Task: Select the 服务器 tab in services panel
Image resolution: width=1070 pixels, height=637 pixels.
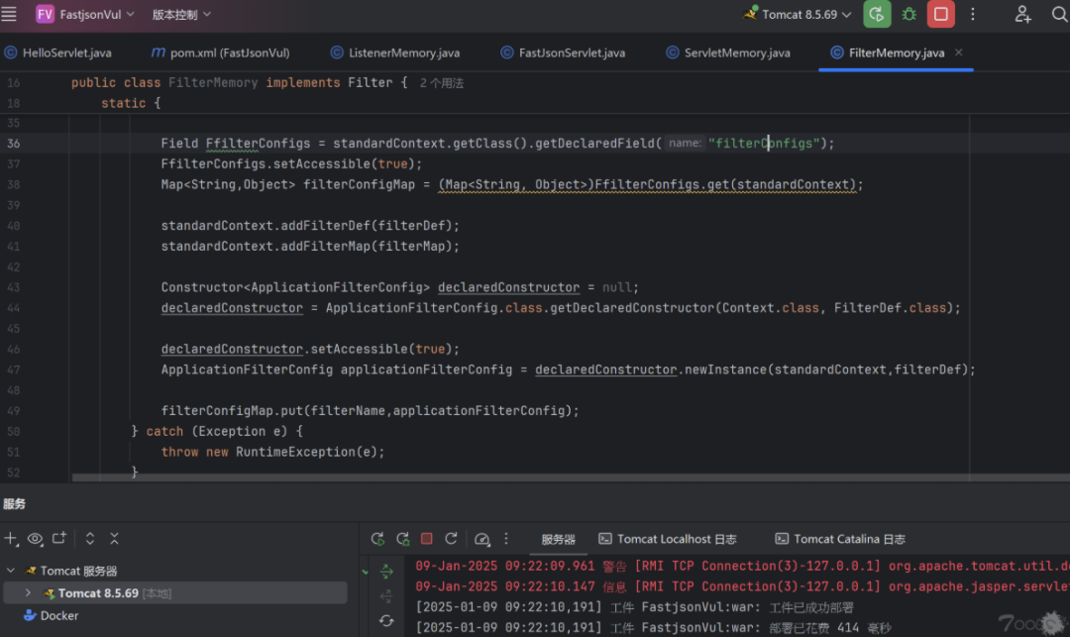Action: pyautogui.click(x=558, y=540)
